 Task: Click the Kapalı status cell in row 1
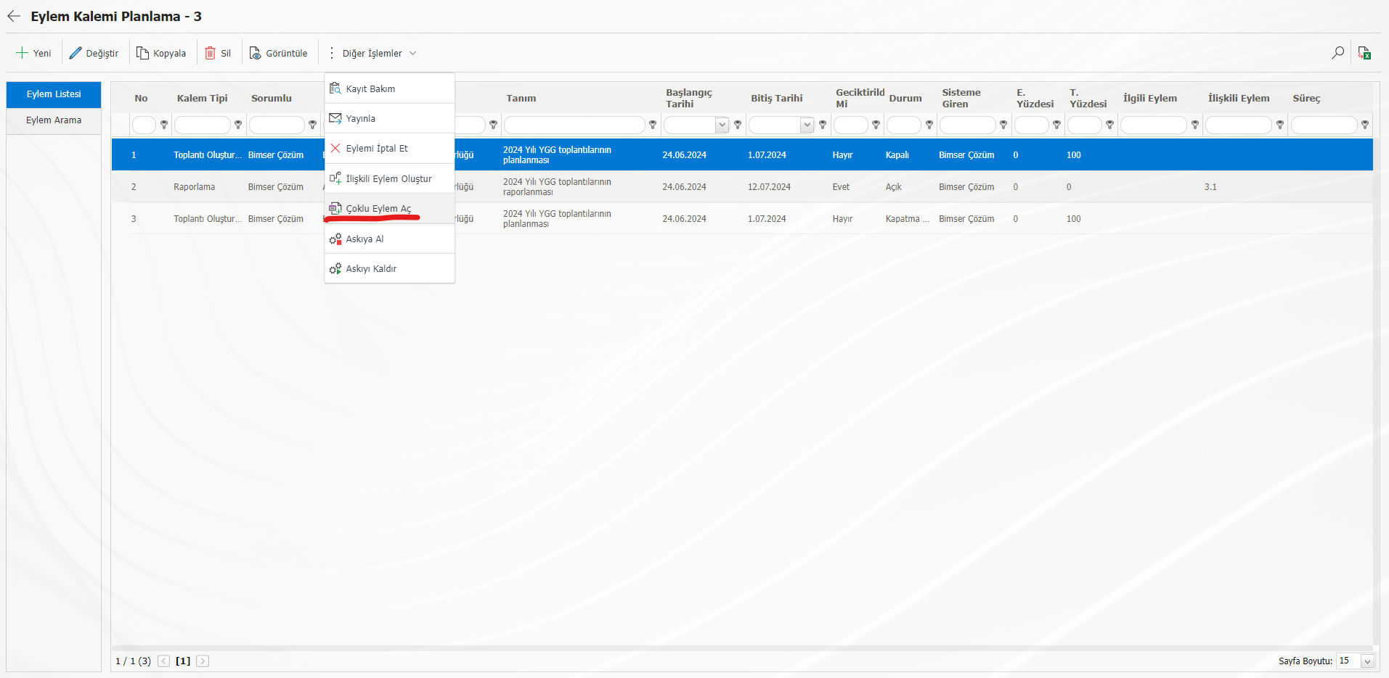(897, 155)
